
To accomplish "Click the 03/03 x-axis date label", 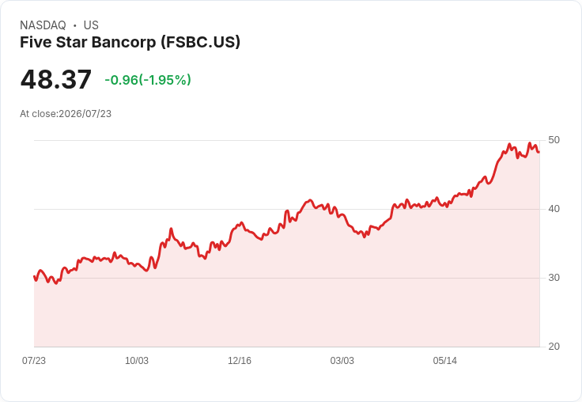I will pos(342,361).
